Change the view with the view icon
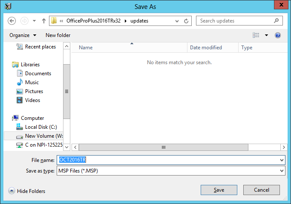The image size is (291, 204). click(x=256, y=35)
